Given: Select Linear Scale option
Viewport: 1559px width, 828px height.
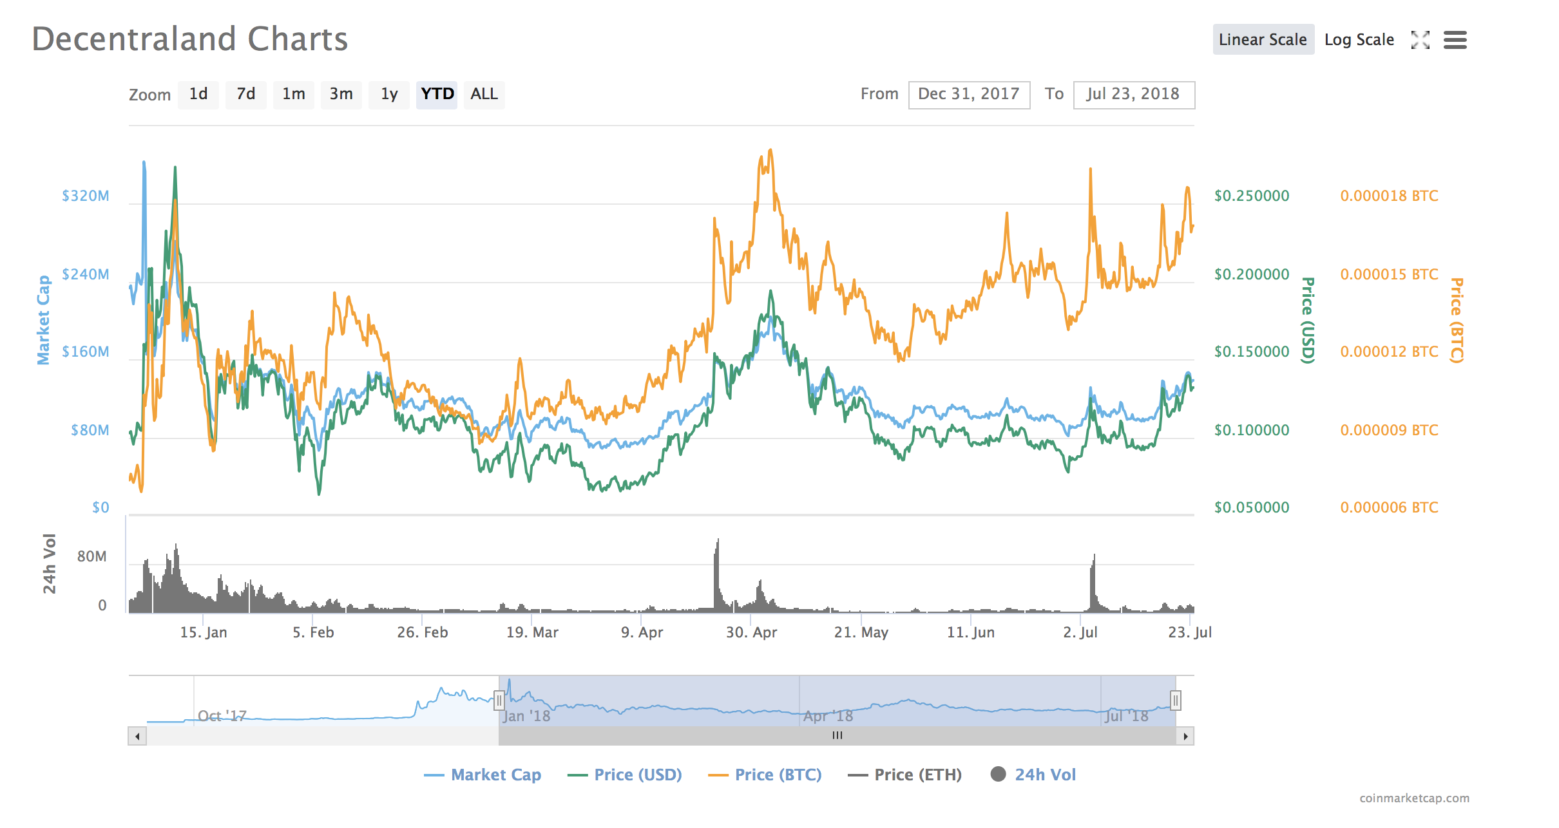Looking at the screenshot, I should 1263,40.
